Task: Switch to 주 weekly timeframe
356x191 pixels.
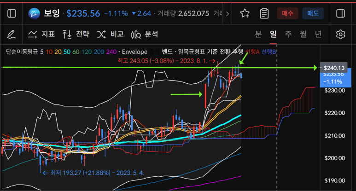Action: tap(288, 34)
